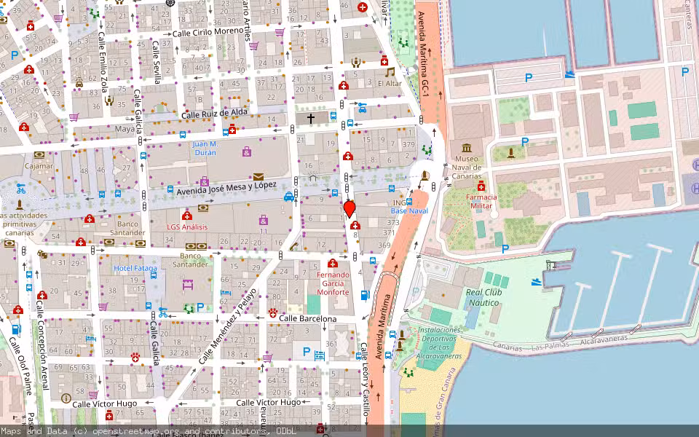Select the market stall icon right of Hotel Fataga

click(188, 283)
